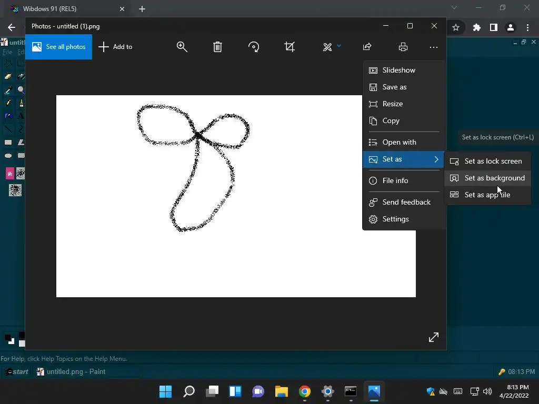Open the browser profile icon

point(511,27)
